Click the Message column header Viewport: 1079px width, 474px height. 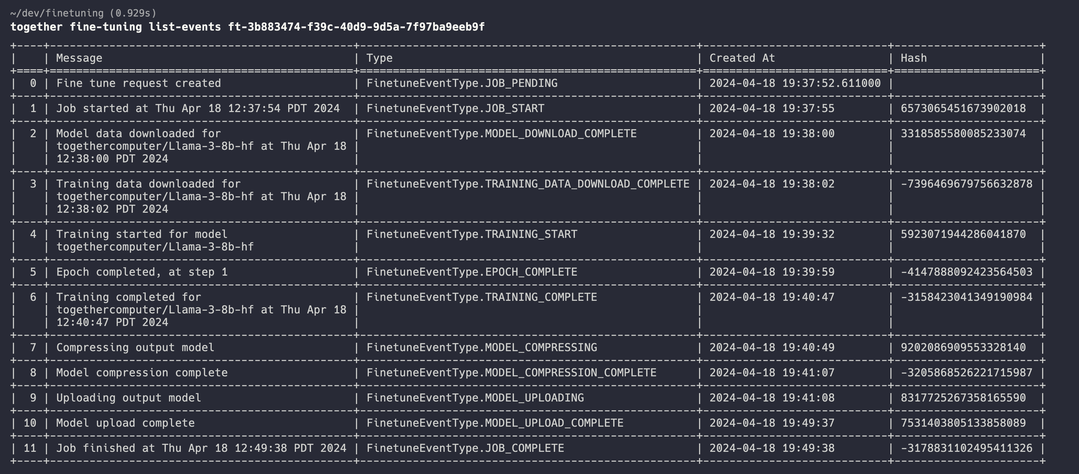79,58
